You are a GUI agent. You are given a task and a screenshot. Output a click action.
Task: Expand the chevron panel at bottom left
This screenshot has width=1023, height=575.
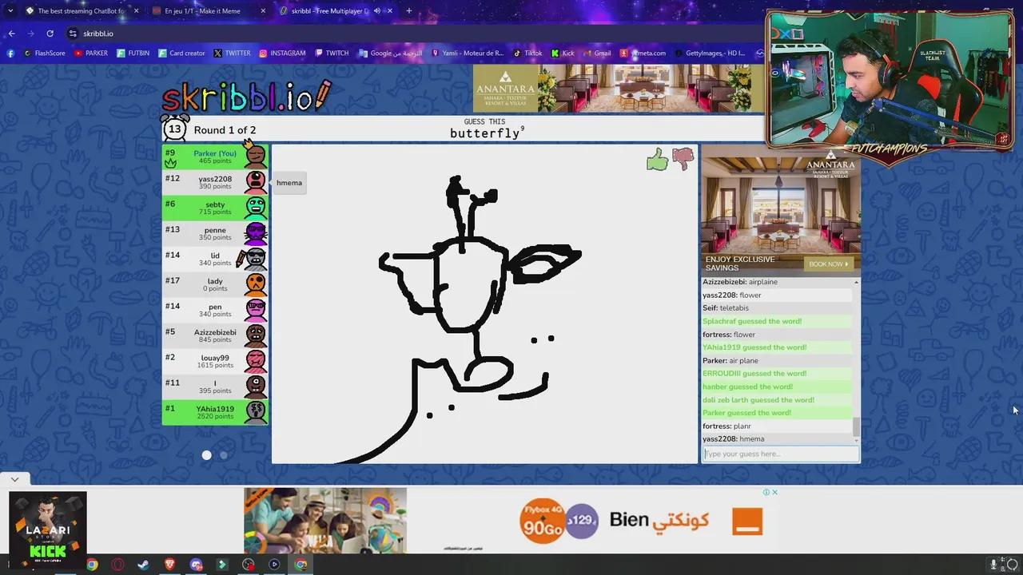(x=14, y=478)
